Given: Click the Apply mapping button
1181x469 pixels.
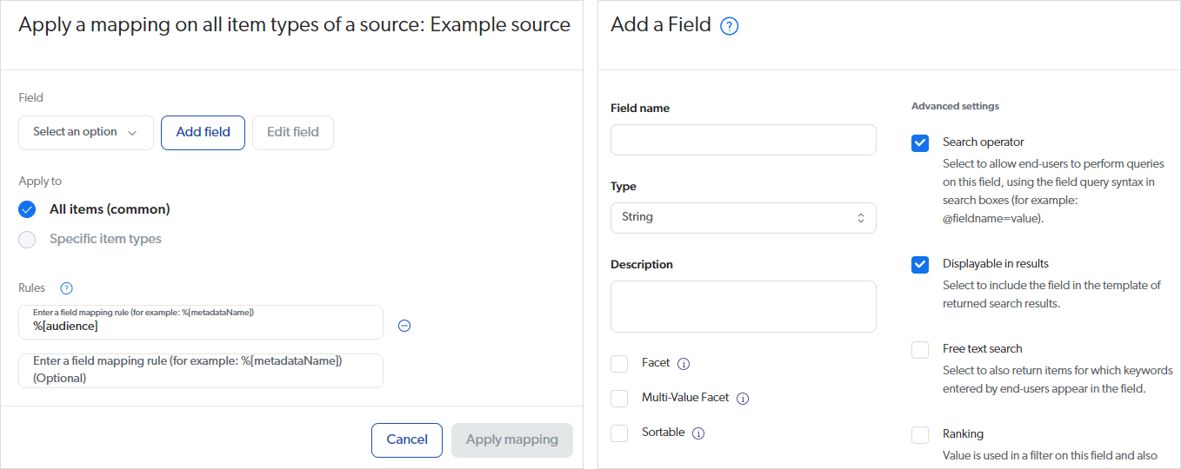Looking at the screenshot, I should [x=512, y=440].
